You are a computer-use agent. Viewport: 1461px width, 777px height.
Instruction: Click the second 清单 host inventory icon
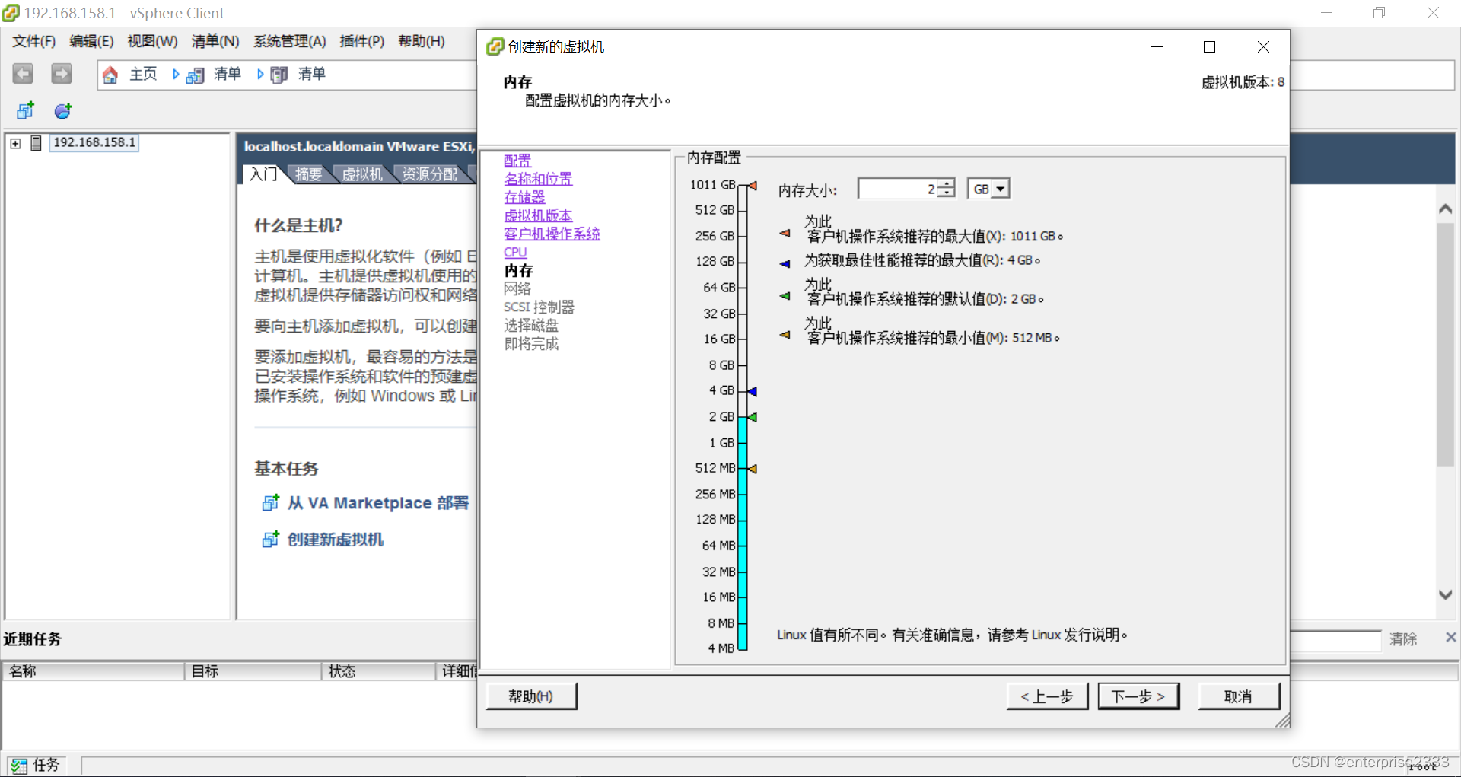point(279,75)
